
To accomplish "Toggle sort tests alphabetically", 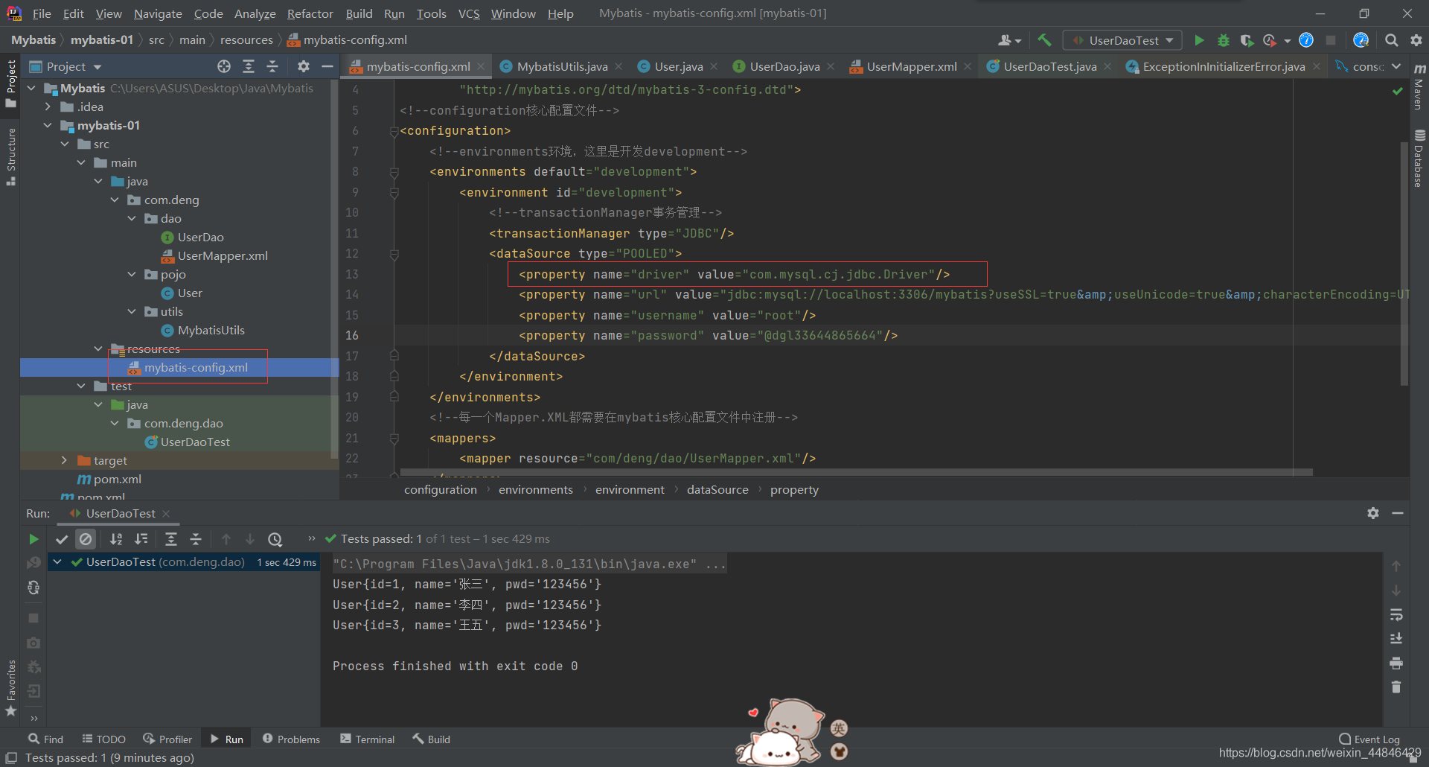I will coord(116,538).
